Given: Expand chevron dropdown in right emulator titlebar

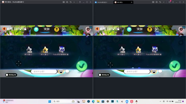Looking at the screenshot, I should tap(164, 2).
